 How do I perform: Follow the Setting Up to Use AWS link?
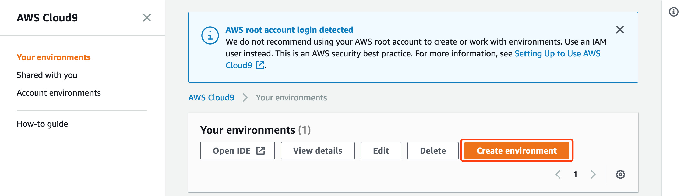pos(557,53)
